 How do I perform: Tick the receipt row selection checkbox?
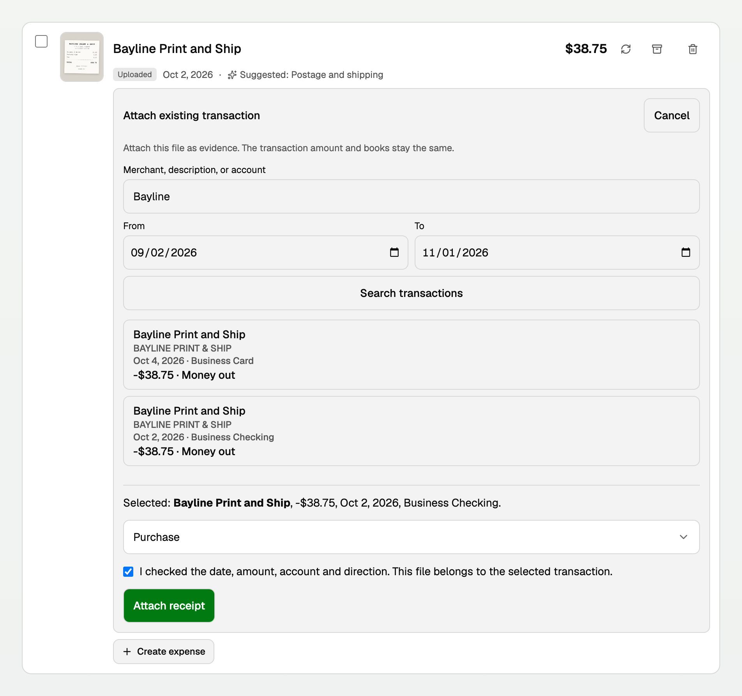click(x=41, y=41)
